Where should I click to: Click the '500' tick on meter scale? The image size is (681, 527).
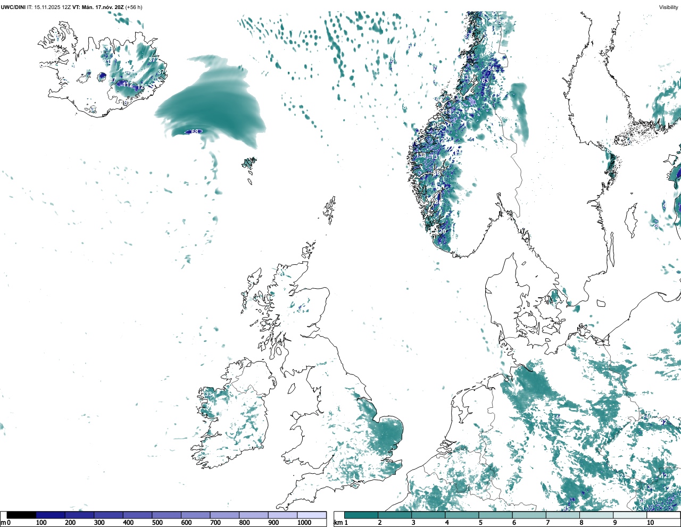[157, 523]
